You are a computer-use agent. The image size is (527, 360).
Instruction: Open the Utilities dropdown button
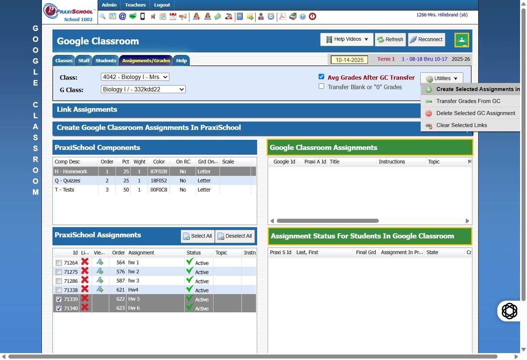[x=442, y=78]
